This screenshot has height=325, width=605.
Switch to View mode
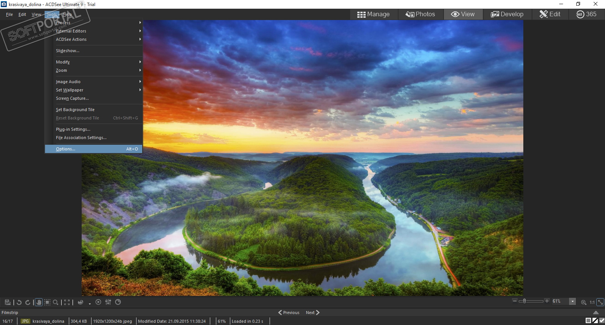click(x=463, y=14)
